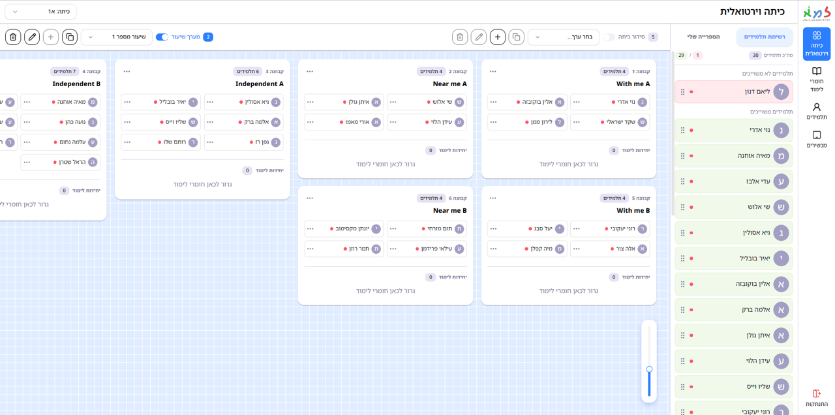This screenshot has width=835, height=415.
Task: Open the בחר ערך dropdown
Action: click(x=563, y=37)
